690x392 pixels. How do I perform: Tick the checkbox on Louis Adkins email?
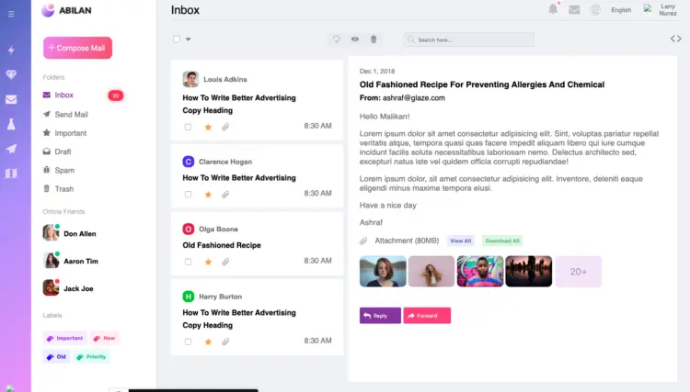click(x=188, y=127)
